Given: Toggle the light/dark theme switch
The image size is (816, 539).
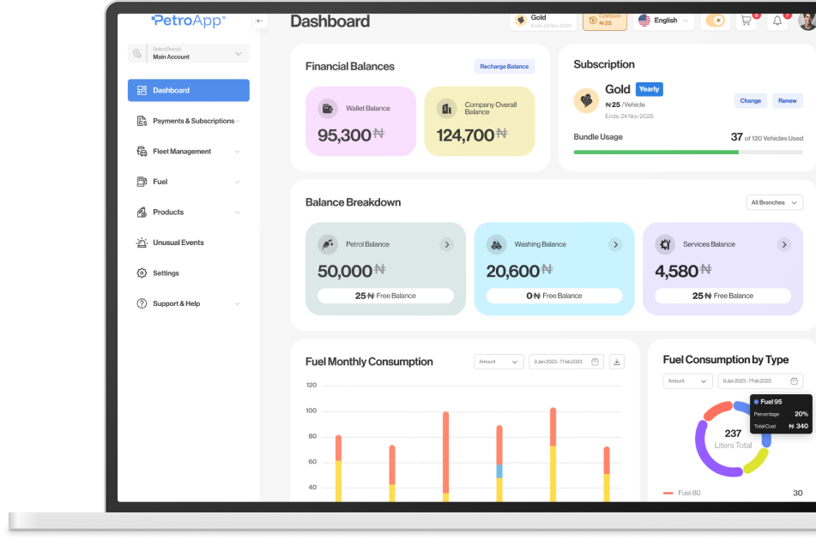Looking at the screenshot, I should [716, 21].
